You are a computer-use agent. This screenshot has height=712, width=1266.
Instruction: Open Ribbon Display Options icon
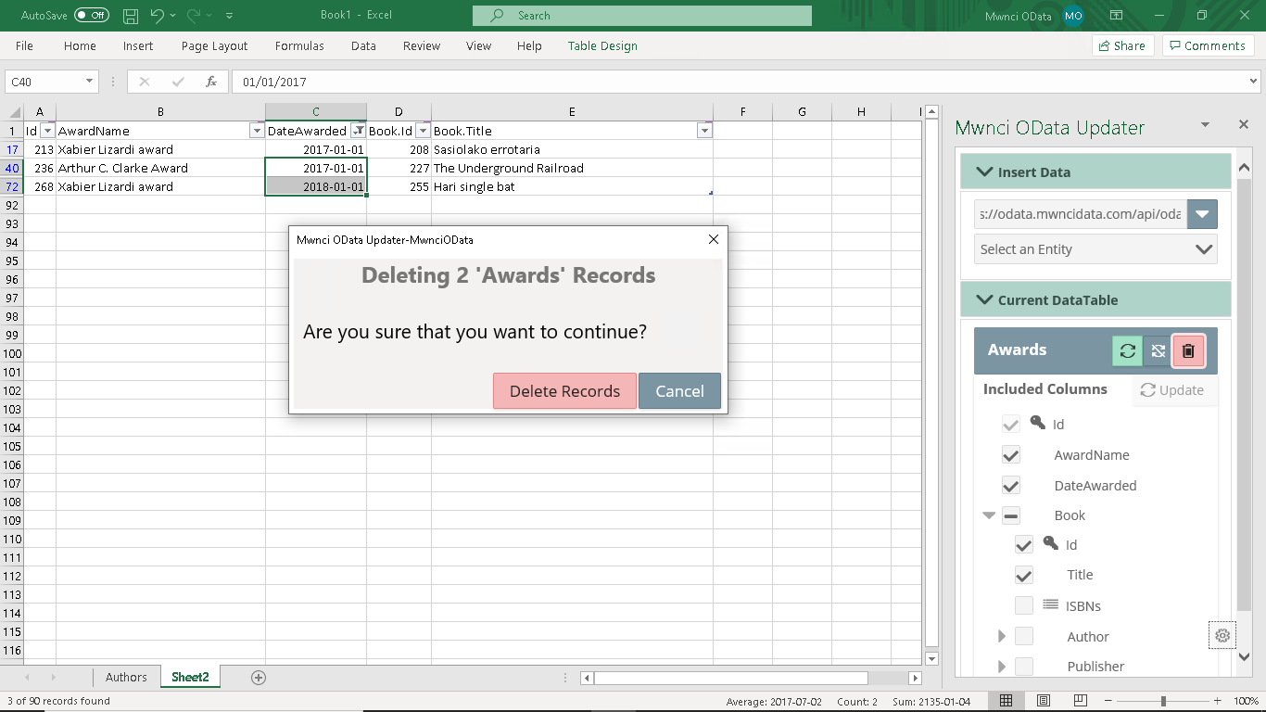(1117, 16)
